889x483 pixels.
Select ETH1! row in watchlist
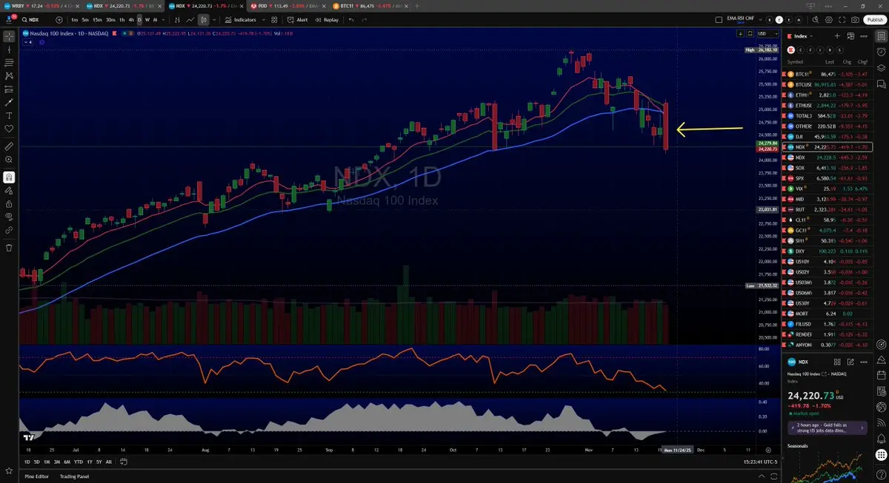click(826, 95)
